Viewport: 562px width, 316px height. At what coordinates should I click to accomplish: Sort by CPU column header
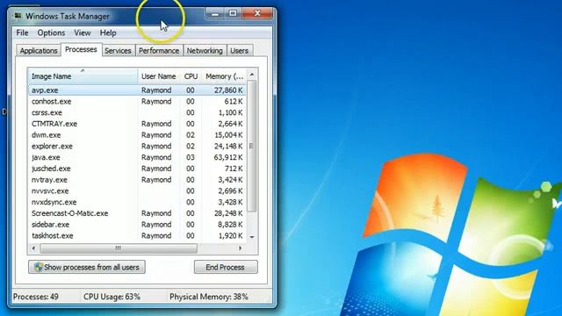tap(191, 76)
